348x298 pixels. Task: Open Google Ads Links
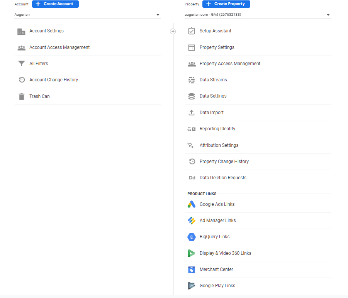(x=258, y=204)
